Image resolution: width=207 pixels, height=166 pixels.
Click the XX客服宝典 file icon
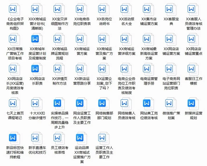click(x=171, y=10)
